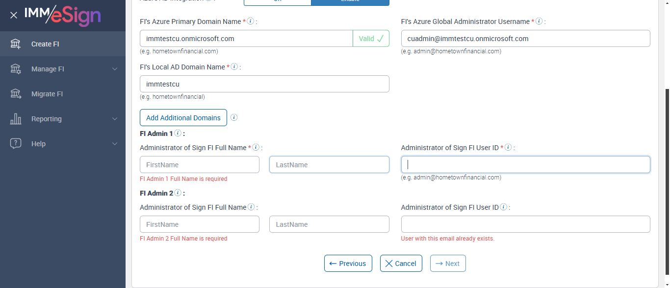Switch Azure AD Integration to Off

[277, 1]
